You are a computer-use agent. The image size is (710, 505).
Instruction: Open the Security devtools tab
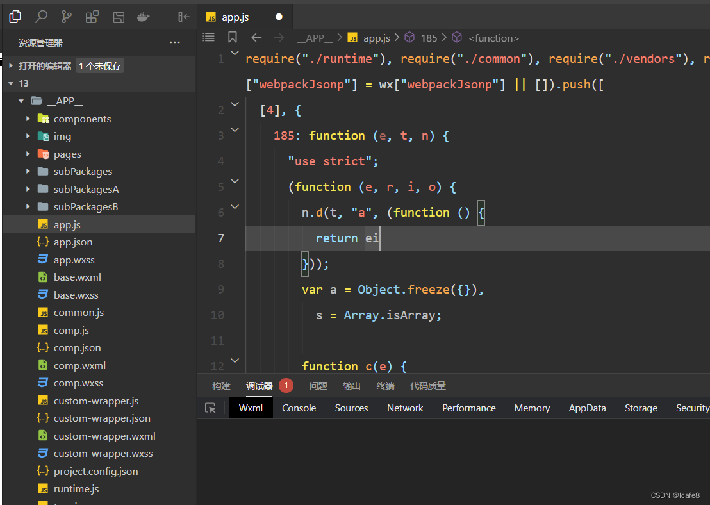pos(692,408)
